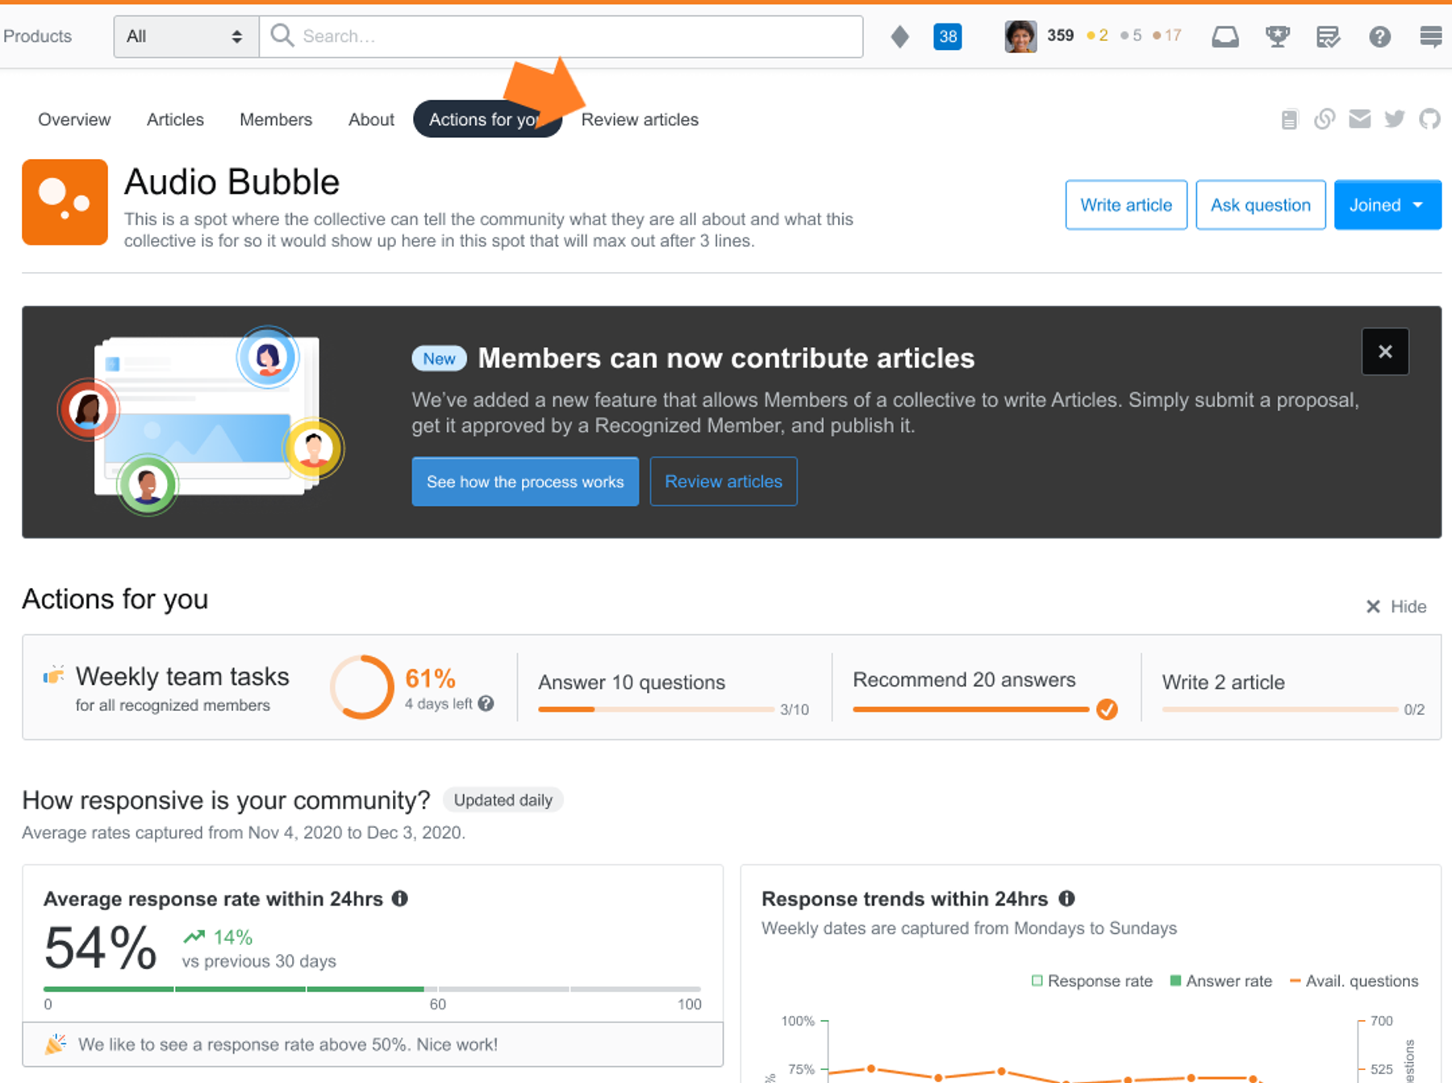
Task: Click the Answer 10 questions progress bar
Action: tap(656, 709)
